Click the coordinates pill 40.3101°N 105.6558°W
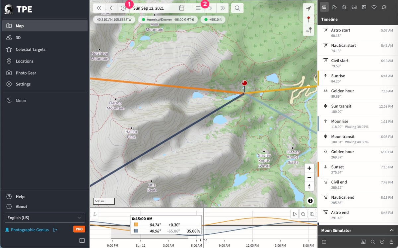The width and height of the screenshot is (398, 248). [x=114, y=20]
